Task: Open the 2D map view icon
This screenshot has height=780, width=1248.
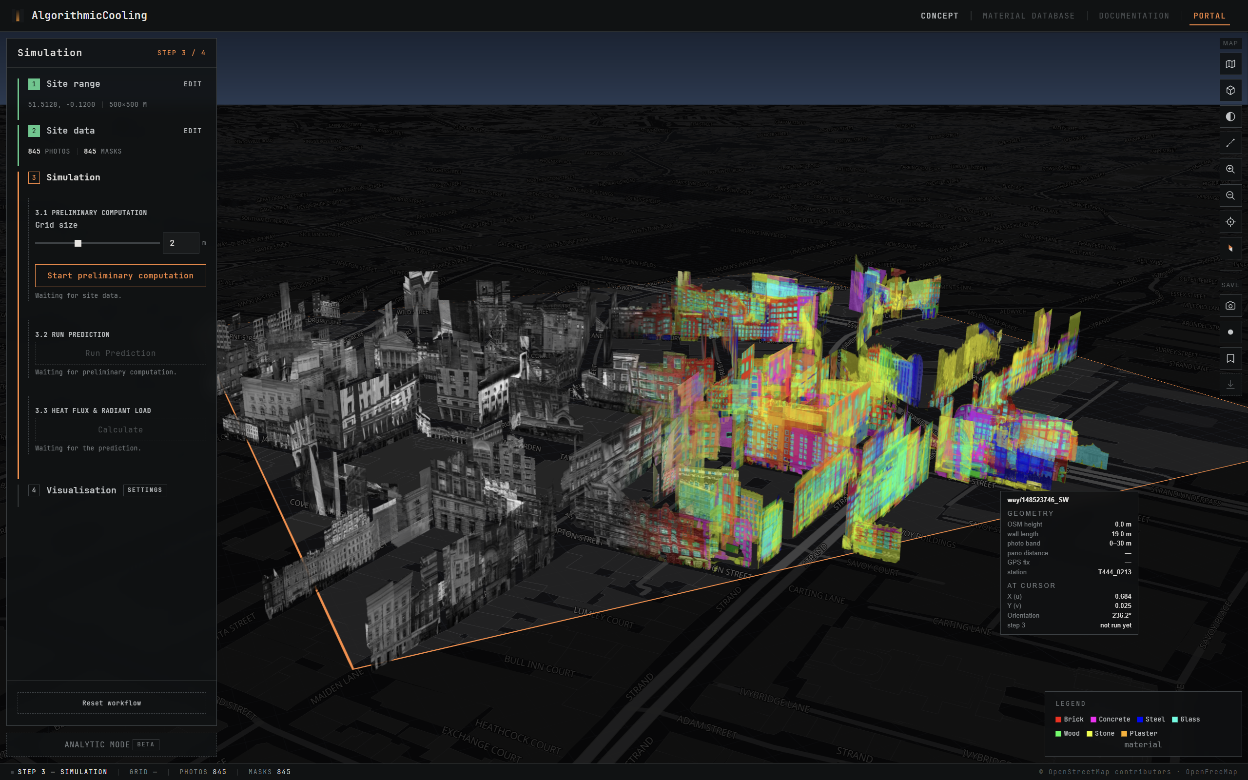Action: coord(1230,64)
